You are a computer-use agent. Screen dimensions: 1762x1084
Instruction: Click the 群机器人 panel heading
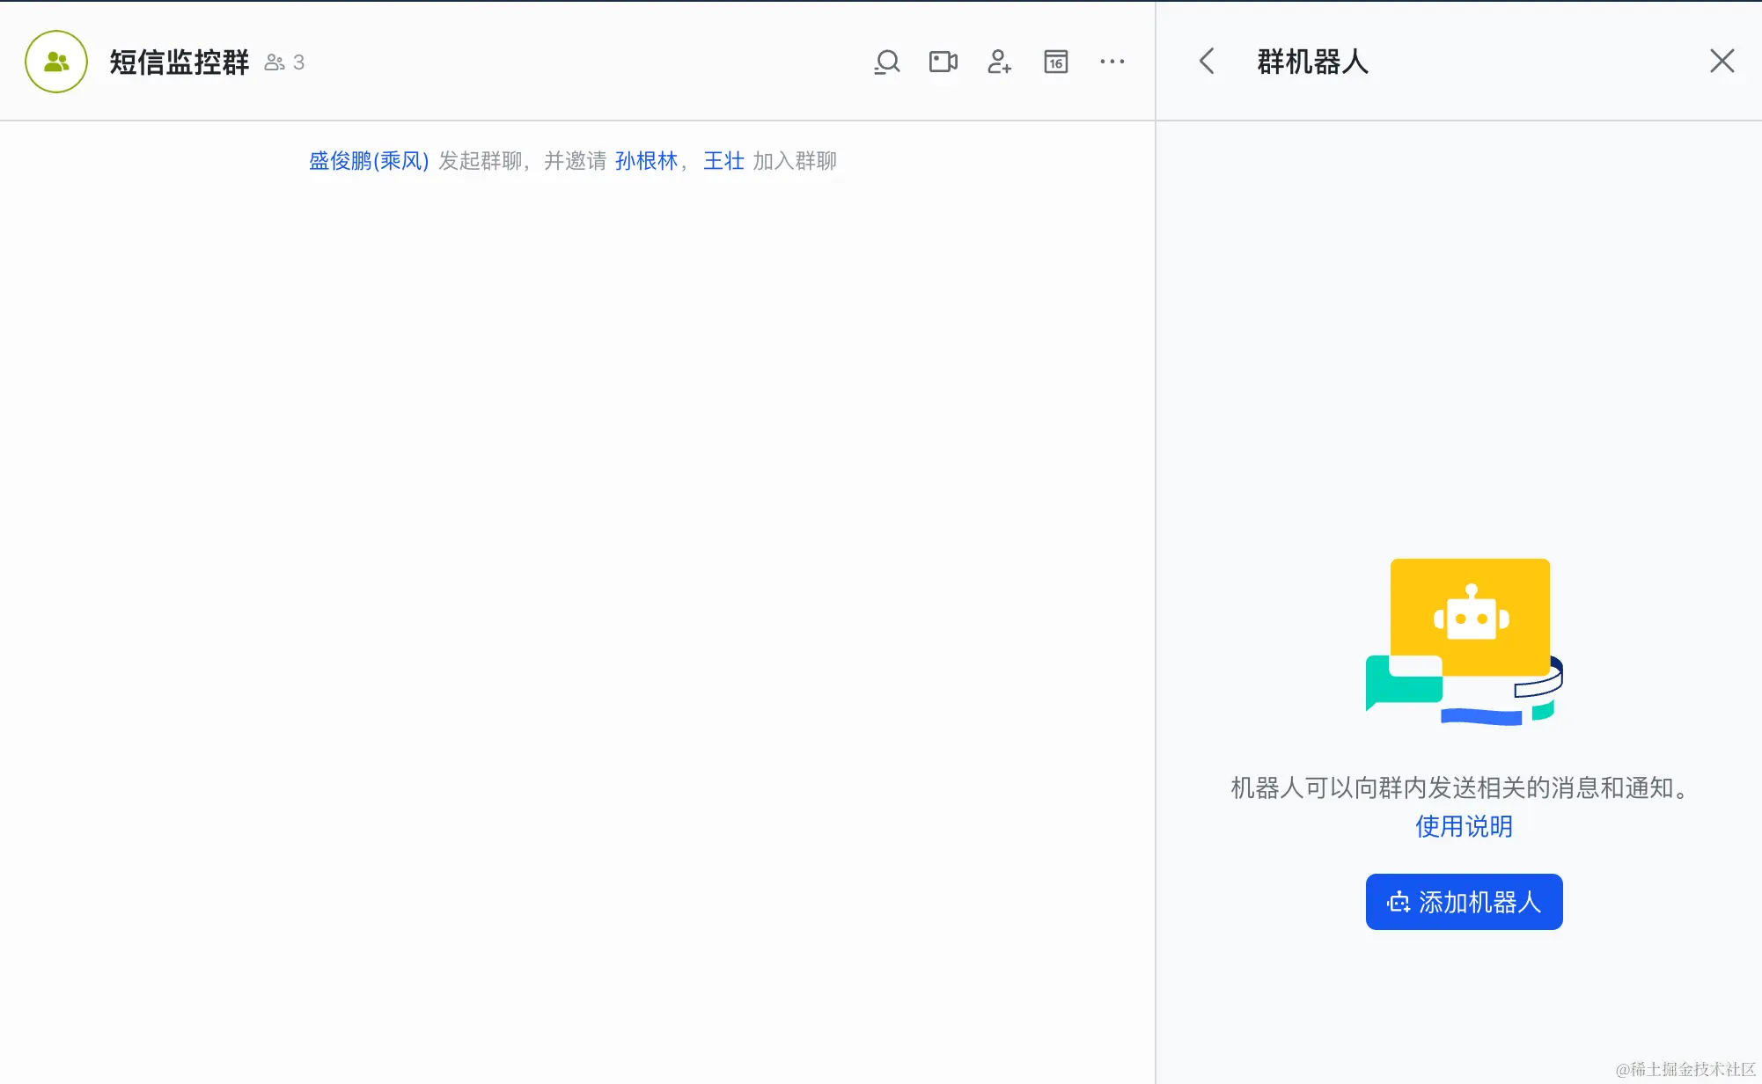pyautogui.click(x=1312, y=62)
